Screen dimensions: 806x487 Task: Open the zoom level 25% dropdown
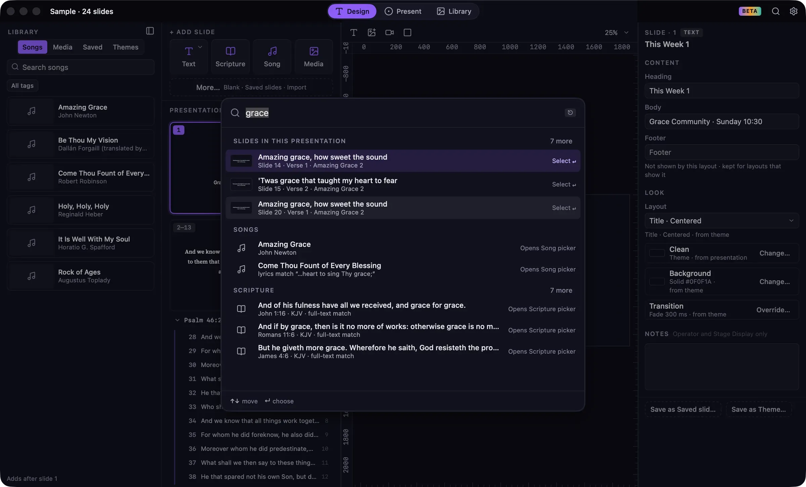pyautogui.click(x=617, y=33)
